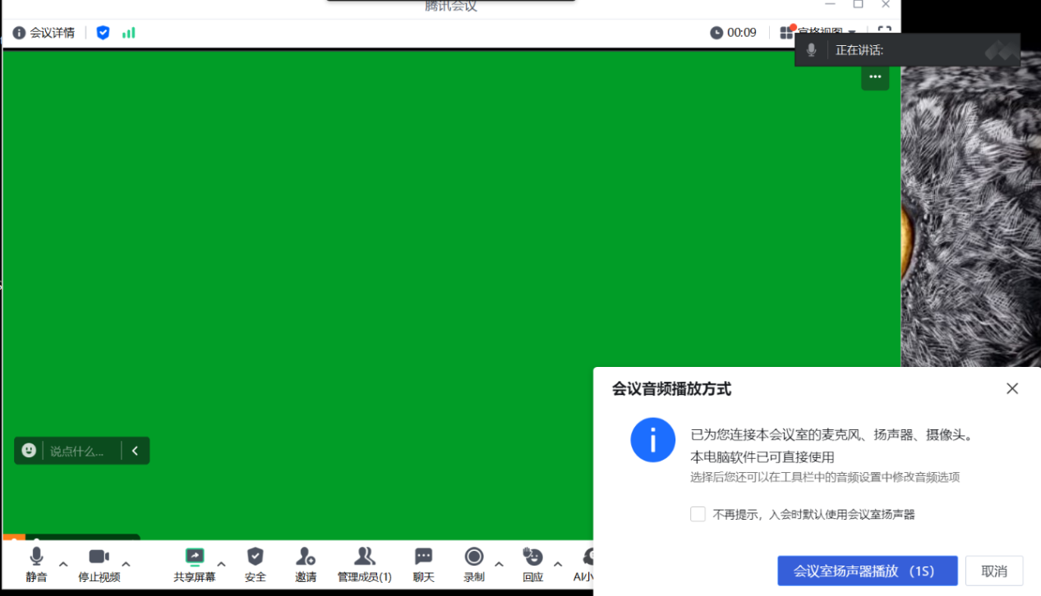Click the green signal strength bars icon
1041x596 pixels.
tap(129, 33)
